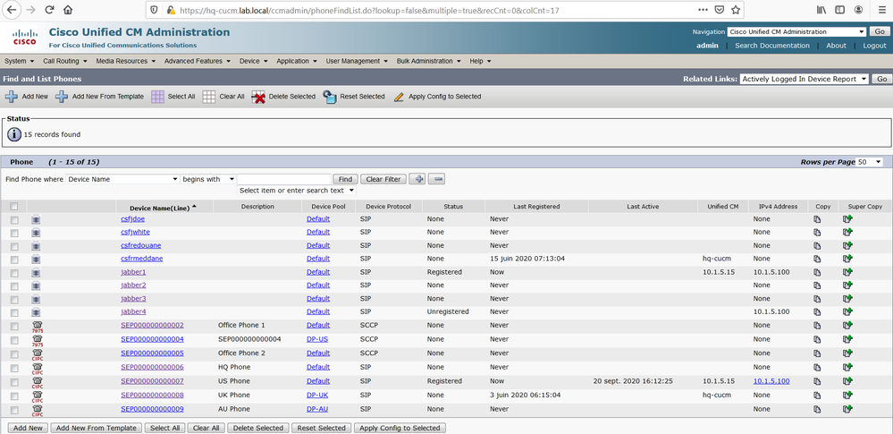Open the 'begins with' operator dropdown
This screenshot has width=893, height=434.
tap(208, 179)
